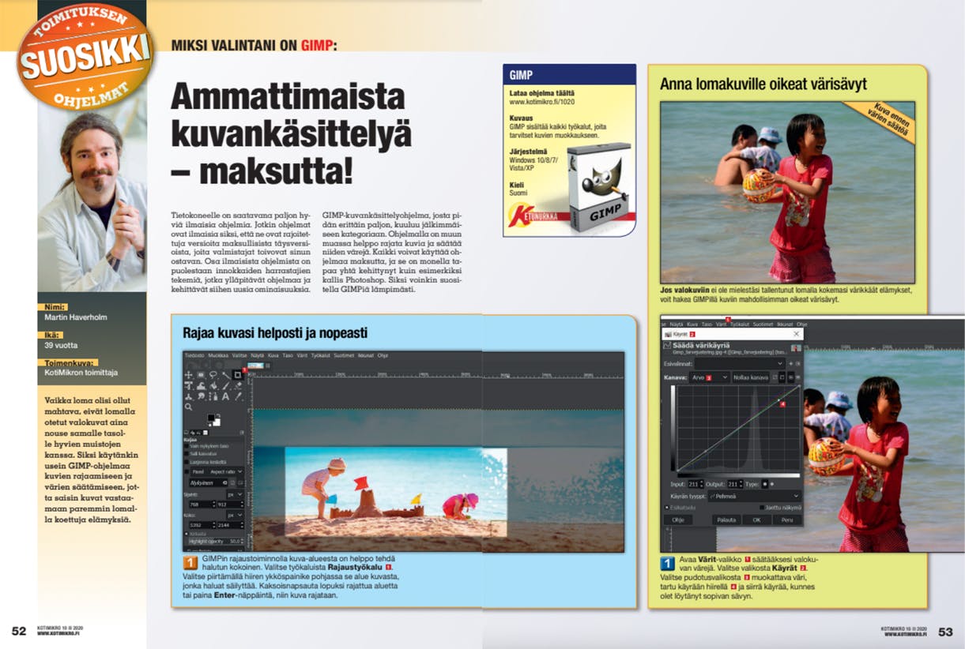965x649 pixels.
Task: Toggle the Korkasta highlight option
Action: coord(187,534)
